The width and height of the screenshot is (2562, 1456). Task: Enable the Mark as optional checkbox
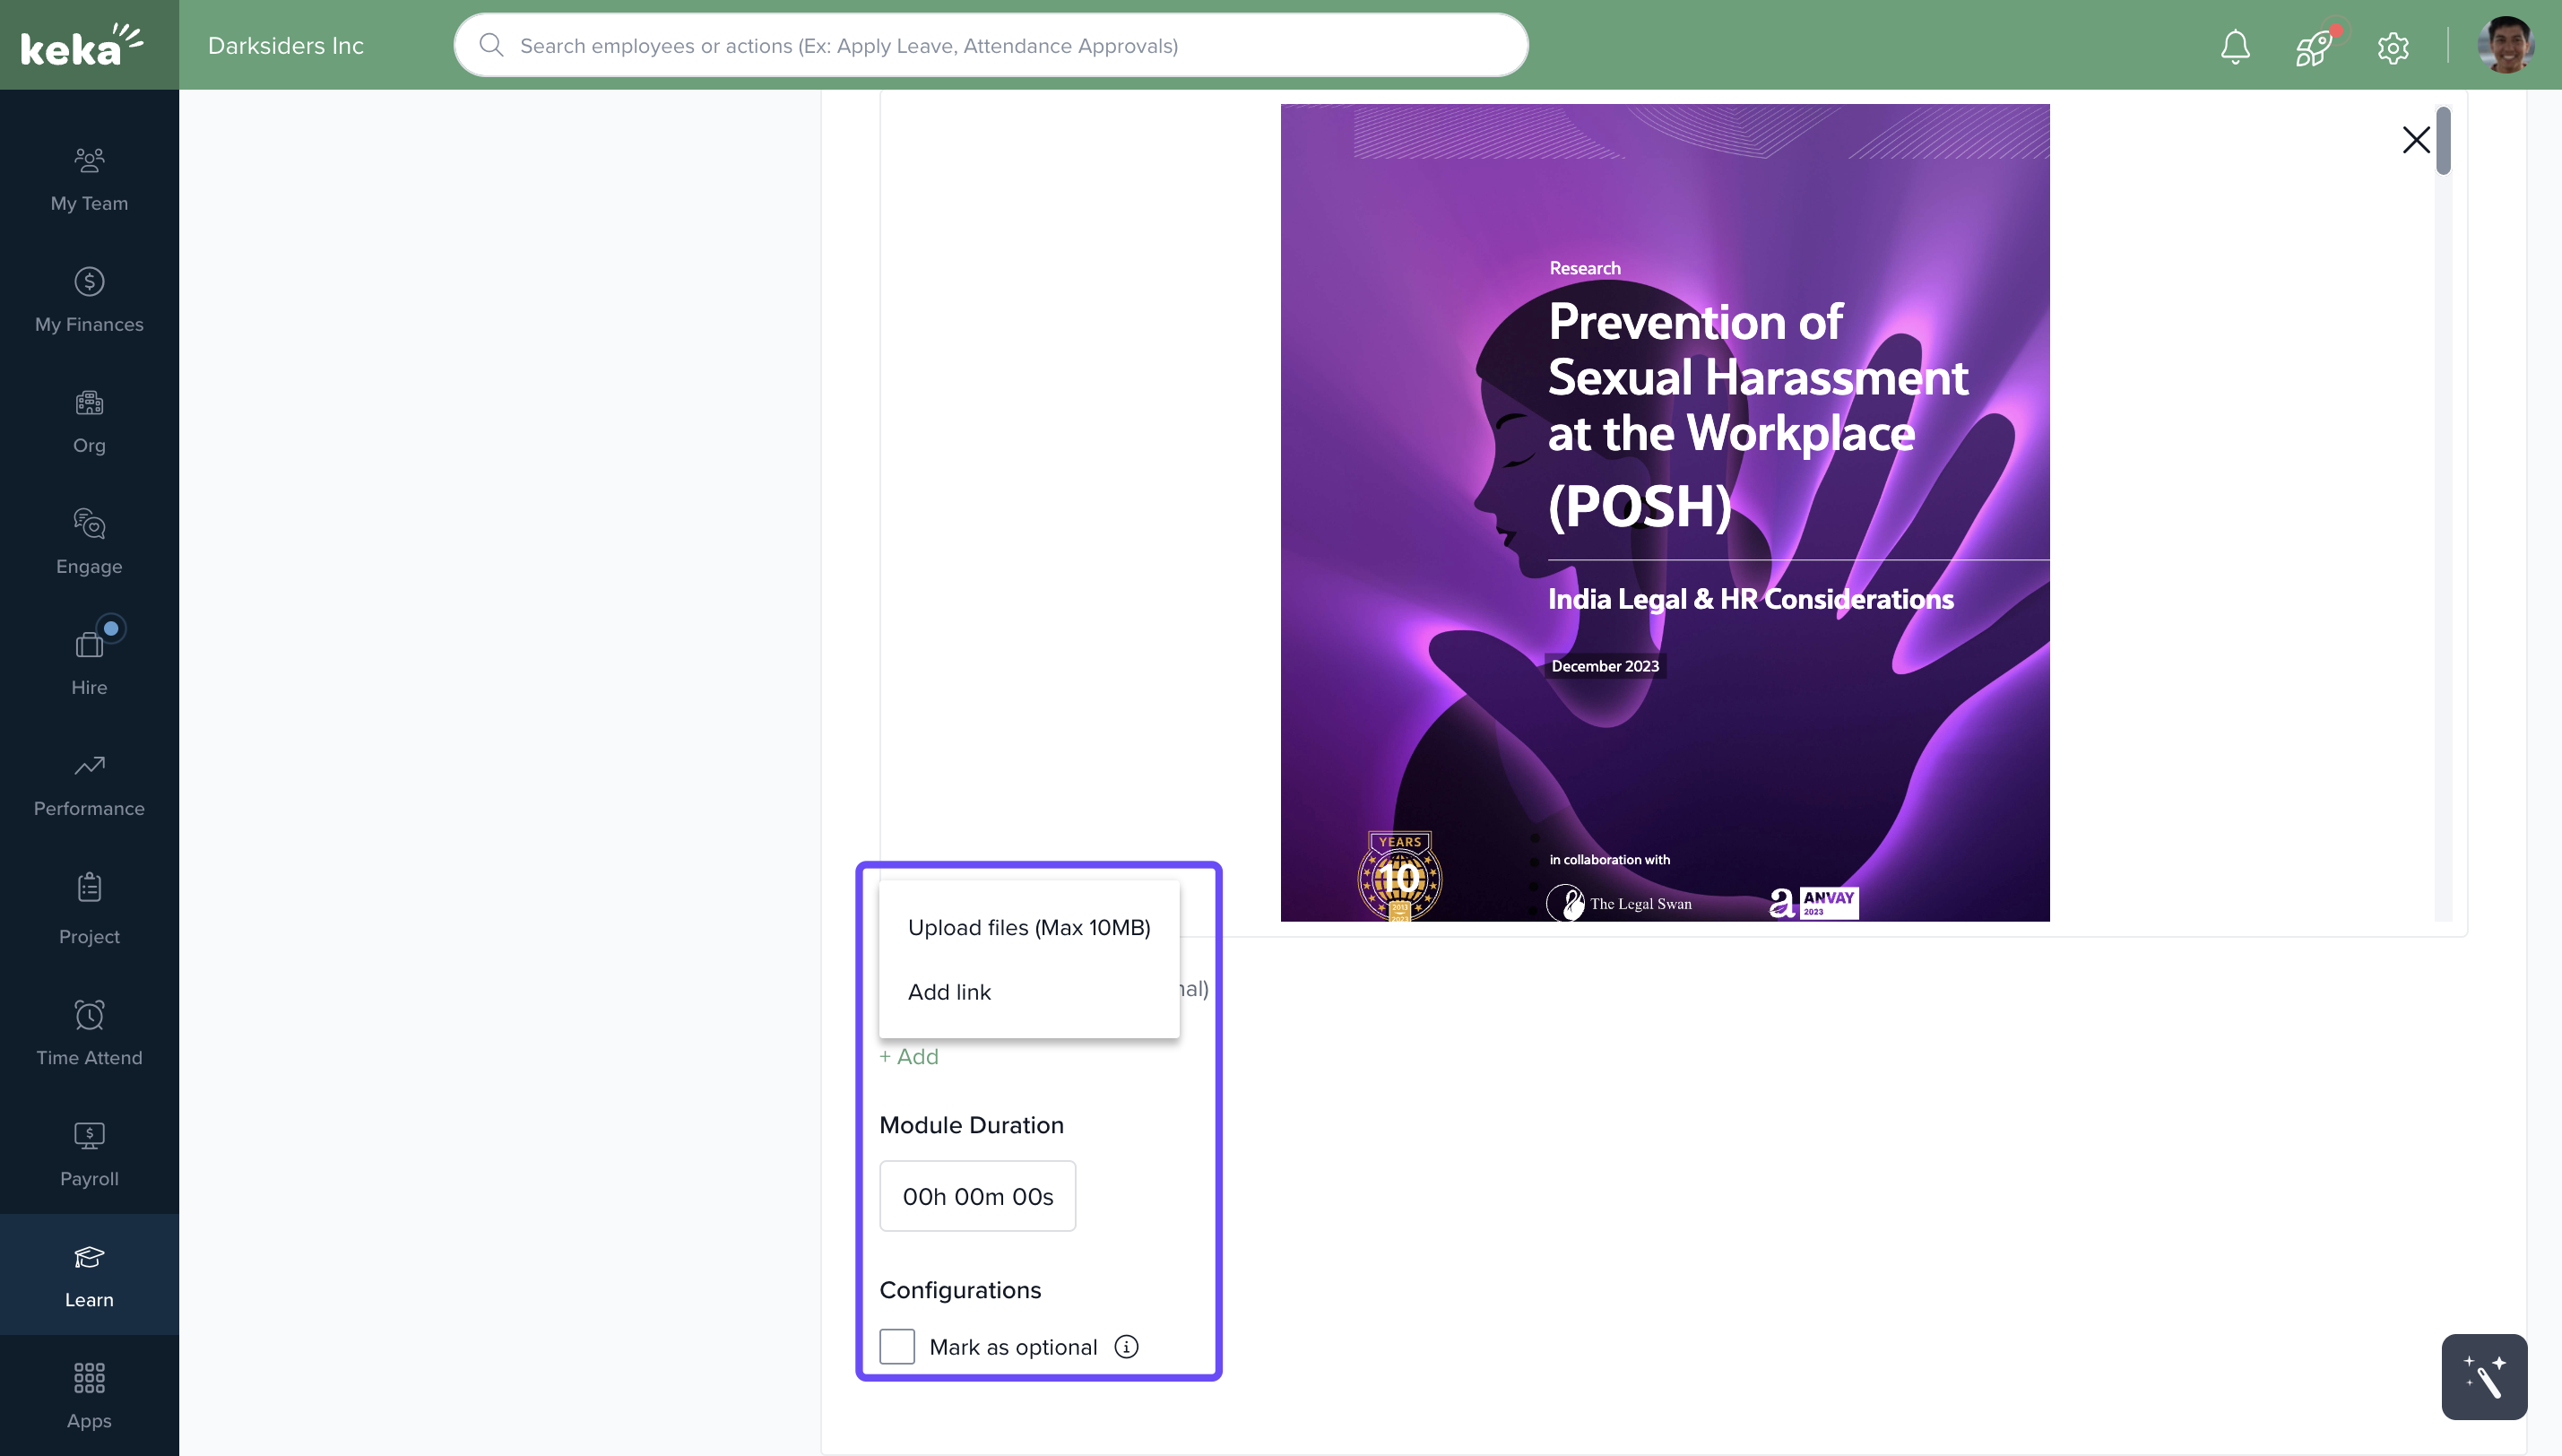896,1346
